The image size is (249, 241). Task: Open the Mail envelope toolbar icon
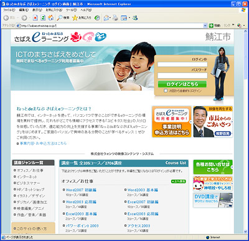coord(106,18)
